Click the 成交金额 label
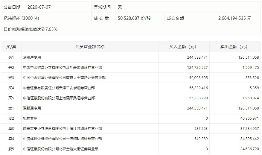 [176, 18]
